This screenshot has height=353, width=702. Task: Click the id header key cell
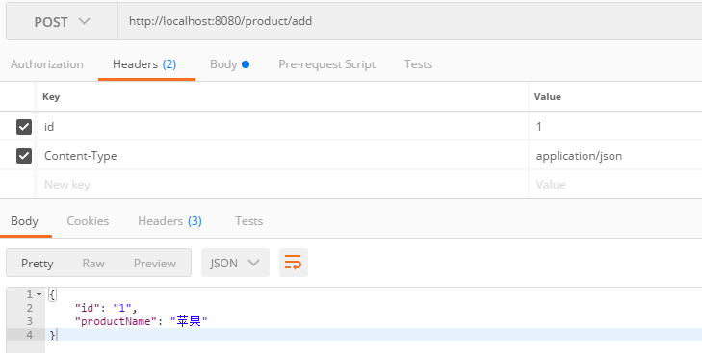click(282, 127)
